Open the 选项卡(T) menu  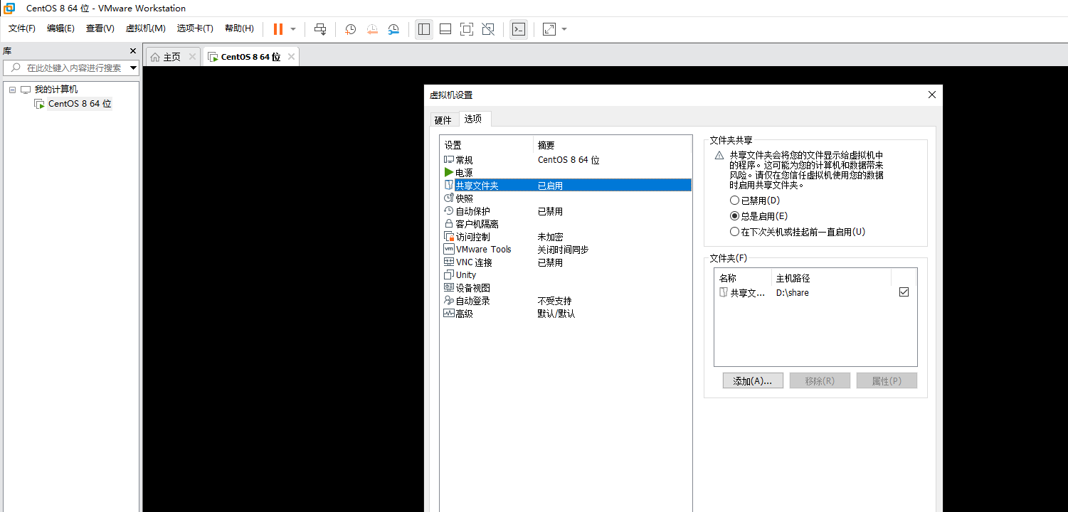tap(195, 28)
